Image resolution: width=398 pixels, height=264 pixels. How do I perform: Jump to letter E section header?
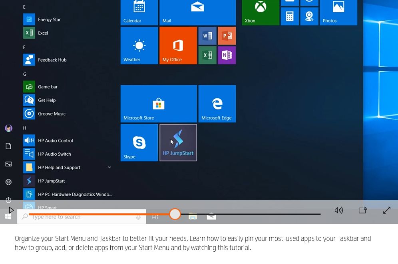tap(24, 7)
